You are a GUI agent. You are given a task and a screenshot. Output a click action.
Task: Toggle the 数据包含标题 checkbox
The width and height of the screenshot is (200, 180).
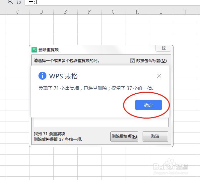pos(132,60)
